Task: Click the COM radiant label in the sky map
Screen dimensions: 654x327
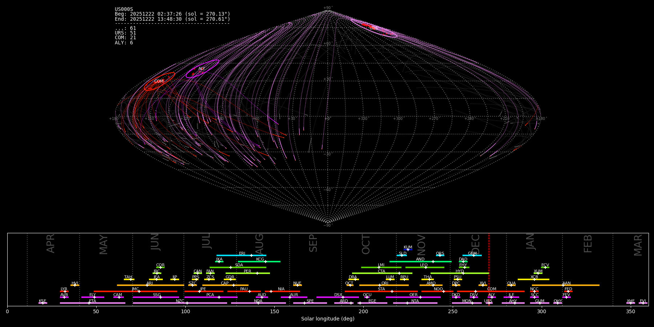Action: [159, 81]
